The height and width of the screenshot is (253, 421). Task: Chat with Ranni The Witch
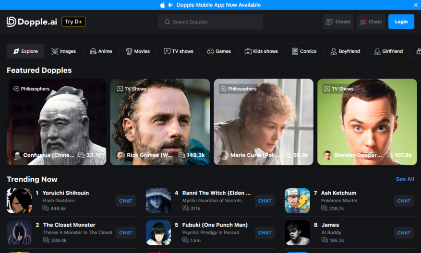click(x=265, y=201)
